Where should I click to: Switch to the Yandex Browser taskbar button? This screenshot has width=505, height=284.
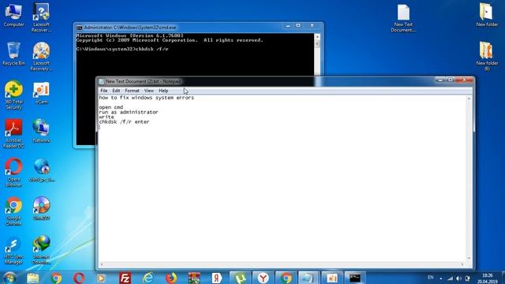[x=263, y=278]
